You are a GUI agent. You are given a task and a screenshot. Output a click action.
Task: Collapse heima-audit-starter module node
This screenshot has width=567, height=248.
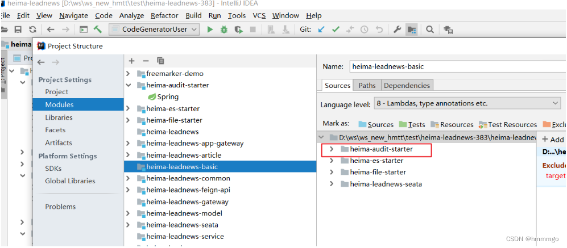click(129, 85)
